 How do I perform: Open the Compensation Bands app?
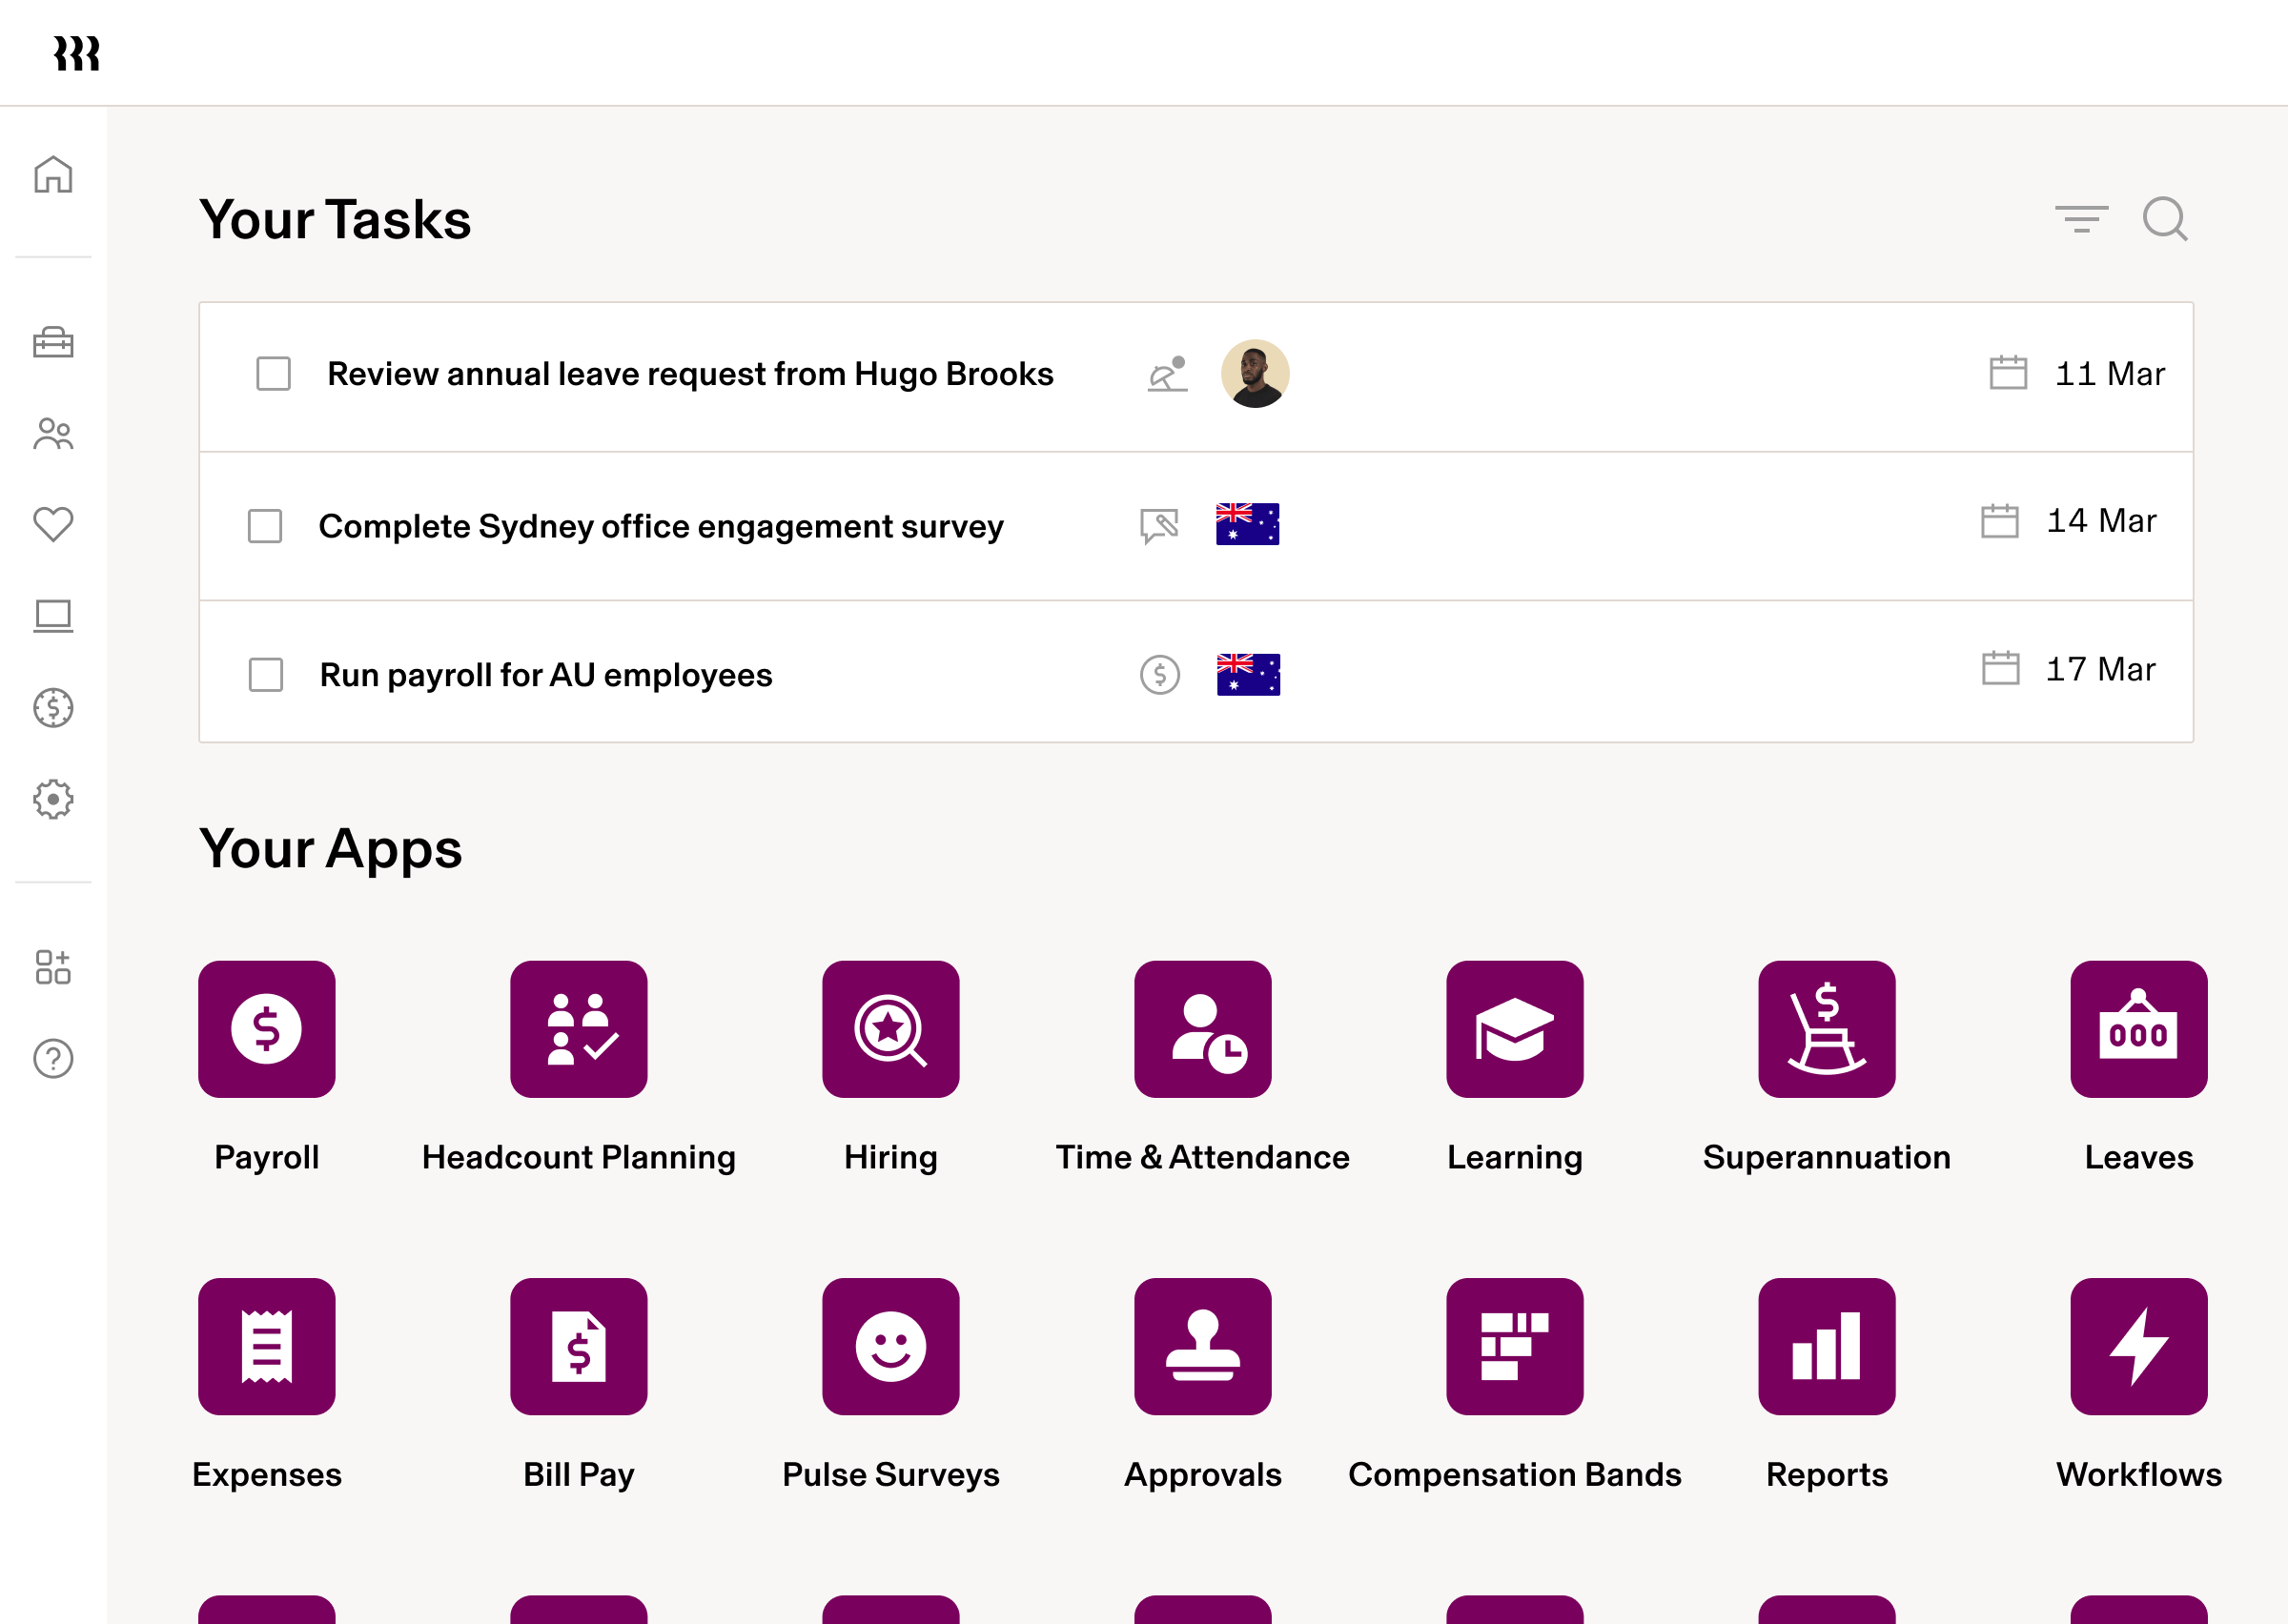(1514, 1346)
